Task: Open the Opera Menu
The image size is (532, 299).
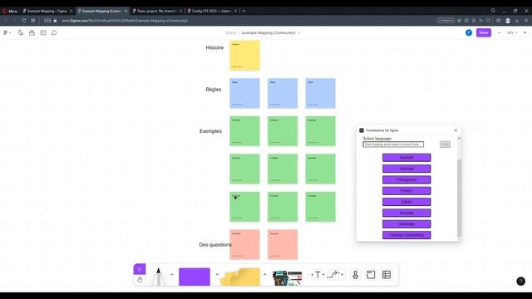Action: click(x=10, y=11)
